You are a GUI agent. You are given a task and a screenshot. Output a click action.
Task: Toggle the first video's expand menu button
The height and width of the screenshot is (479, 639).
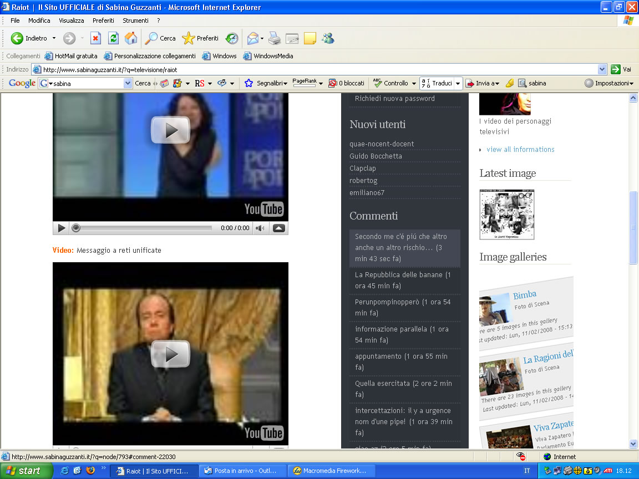point(279,228)
